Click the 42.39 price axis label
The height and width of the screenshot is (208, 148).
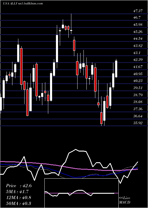(138, 60)
